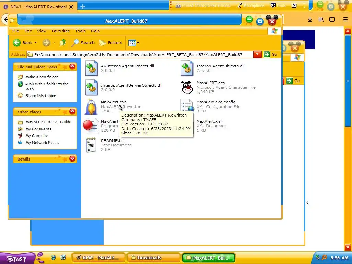Open the Tools menu
The height and width of the screenshot is (264, 352).
[x=80, y=31]
